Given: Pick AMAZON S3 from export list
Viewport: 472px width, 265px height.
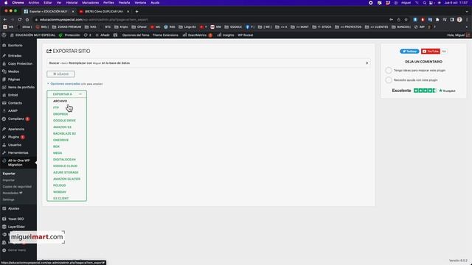Looking at the screenshot, I should tap(62, 127).
